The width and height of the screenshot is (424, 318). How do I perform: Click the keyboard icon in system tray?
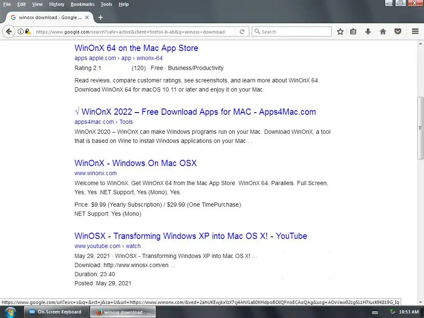(375, 312)
